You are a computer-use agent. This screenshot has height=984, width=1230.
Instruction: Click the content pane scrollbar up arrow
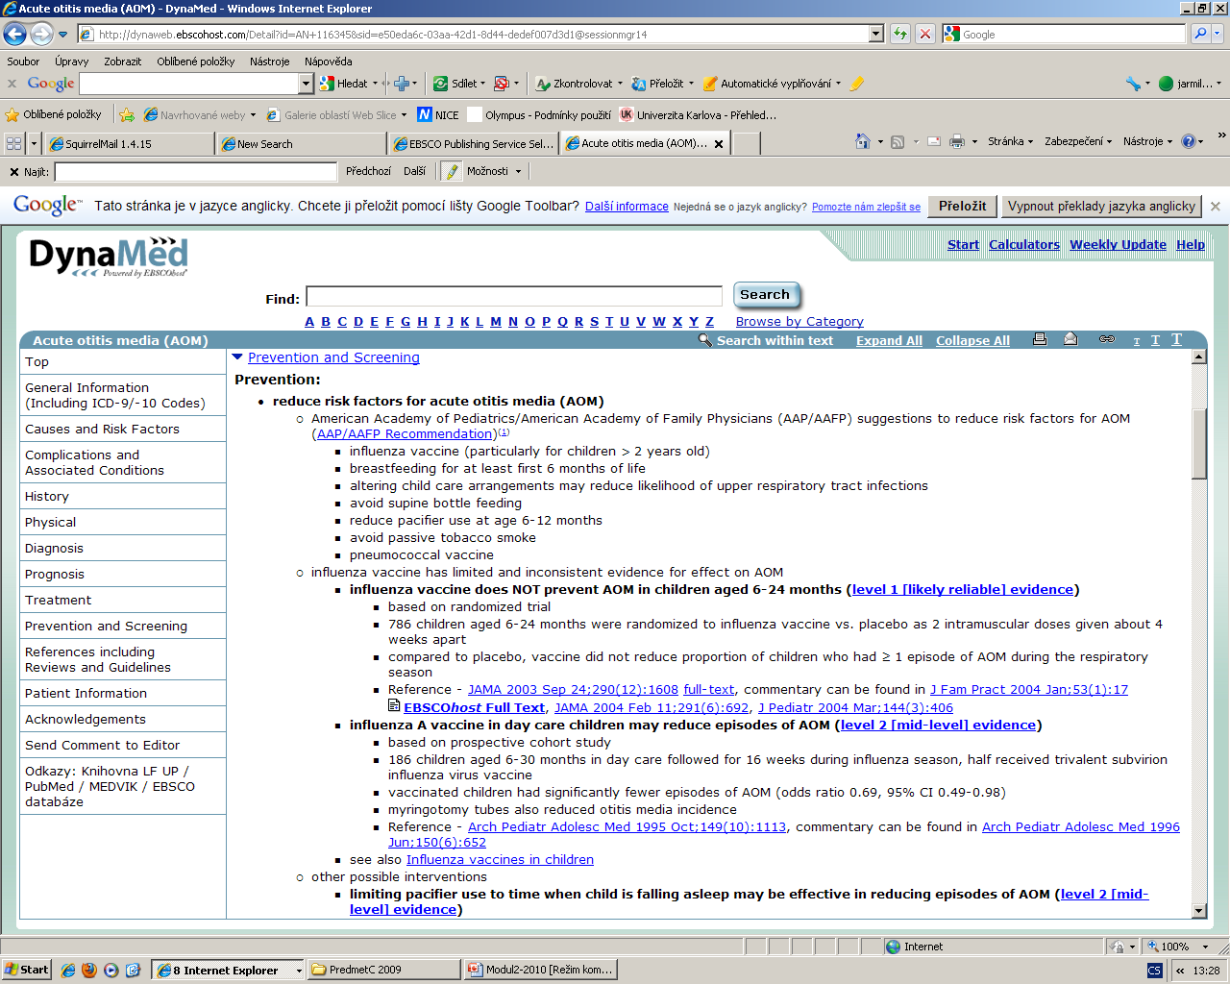click(1198, 357)
